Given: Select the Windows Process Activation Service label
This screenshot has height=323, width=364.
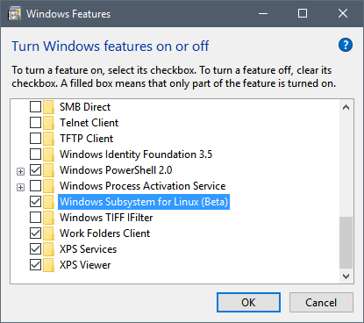Looking at the screenshot, I should (x=143, y=186).
